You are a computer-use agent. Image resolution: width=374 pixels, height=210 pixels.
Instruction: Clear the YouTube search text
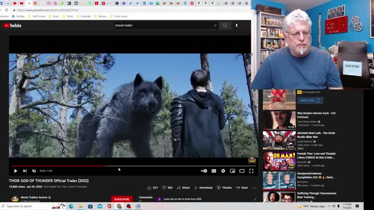215,26
